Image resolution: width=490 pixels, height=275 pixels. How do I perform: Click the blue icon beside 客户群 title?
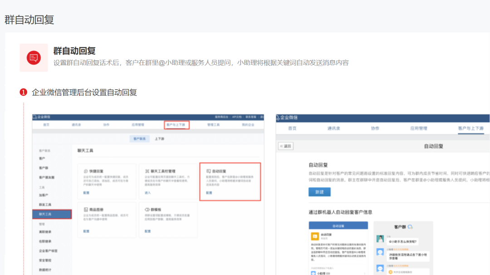(x=410, y=227)
